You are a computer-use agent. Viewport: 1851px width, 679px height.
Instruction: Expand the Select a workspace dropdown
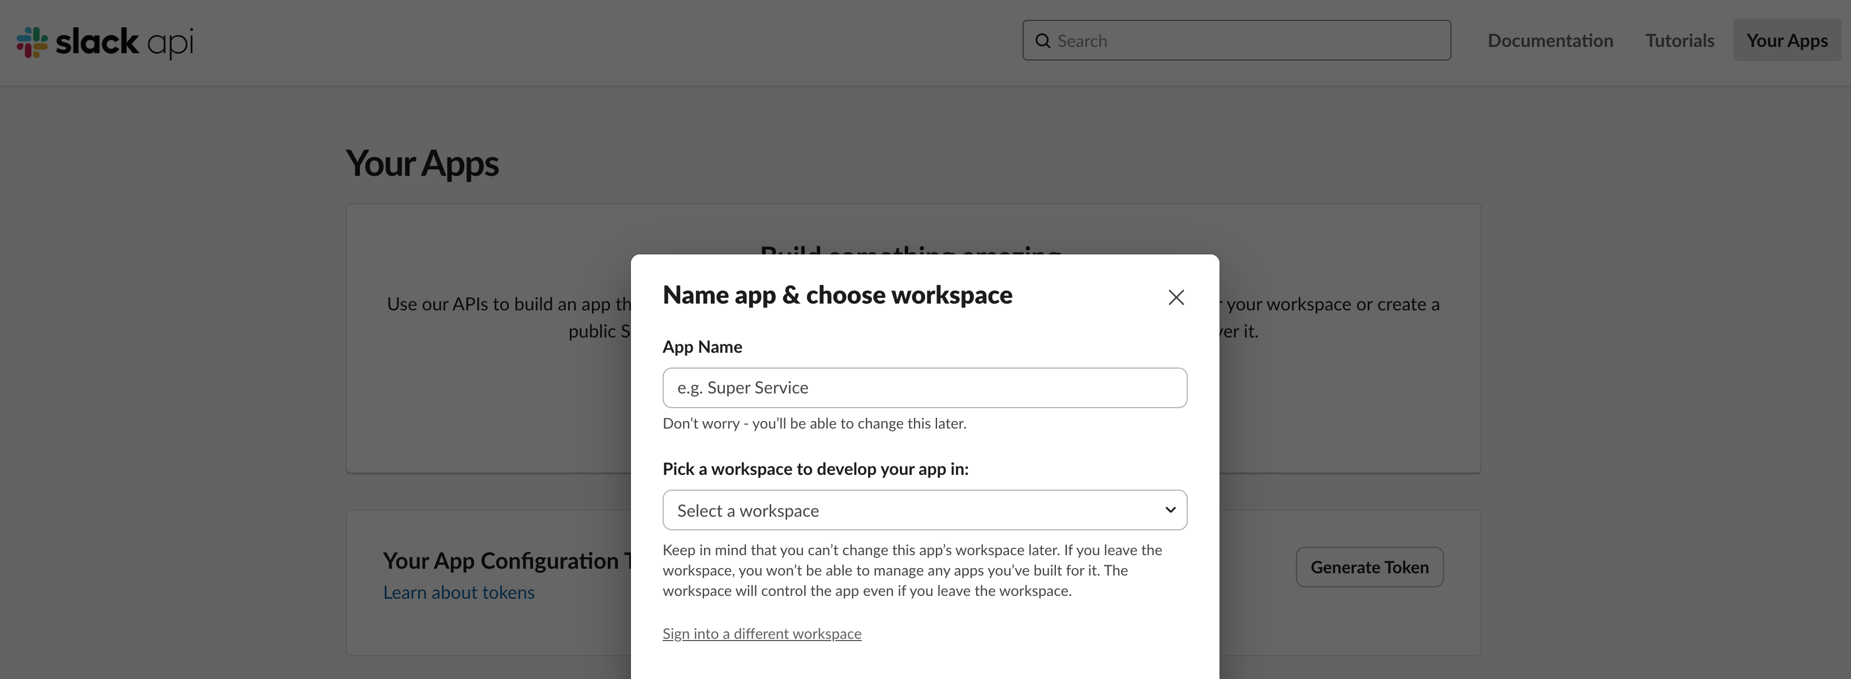924,509
